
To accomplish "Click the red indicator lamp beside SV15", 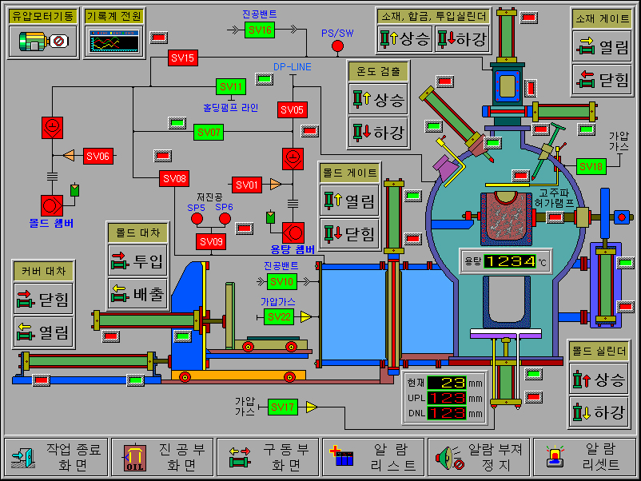I will click(x=158, y=38).
